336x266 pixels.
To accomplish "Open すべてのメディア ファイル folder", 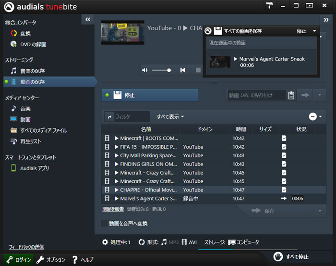I will coord(38,130).
